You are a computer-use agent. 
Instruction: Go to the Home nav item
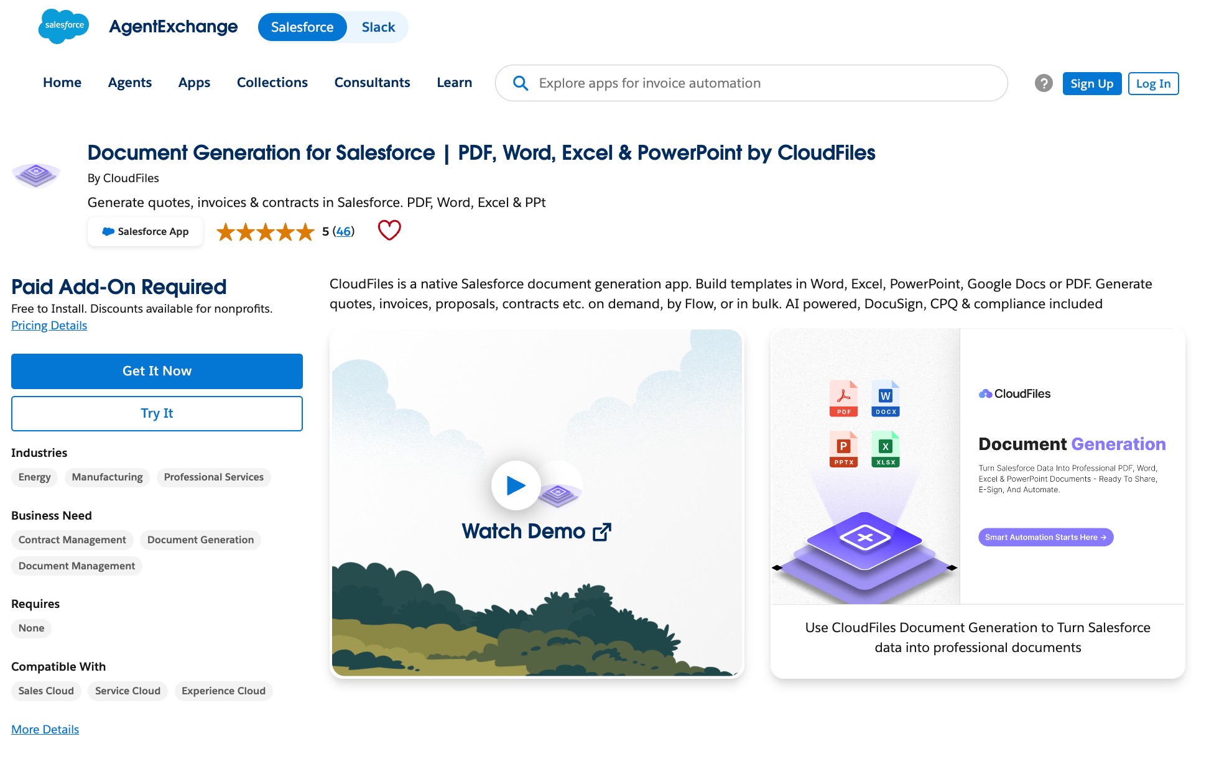62,83
